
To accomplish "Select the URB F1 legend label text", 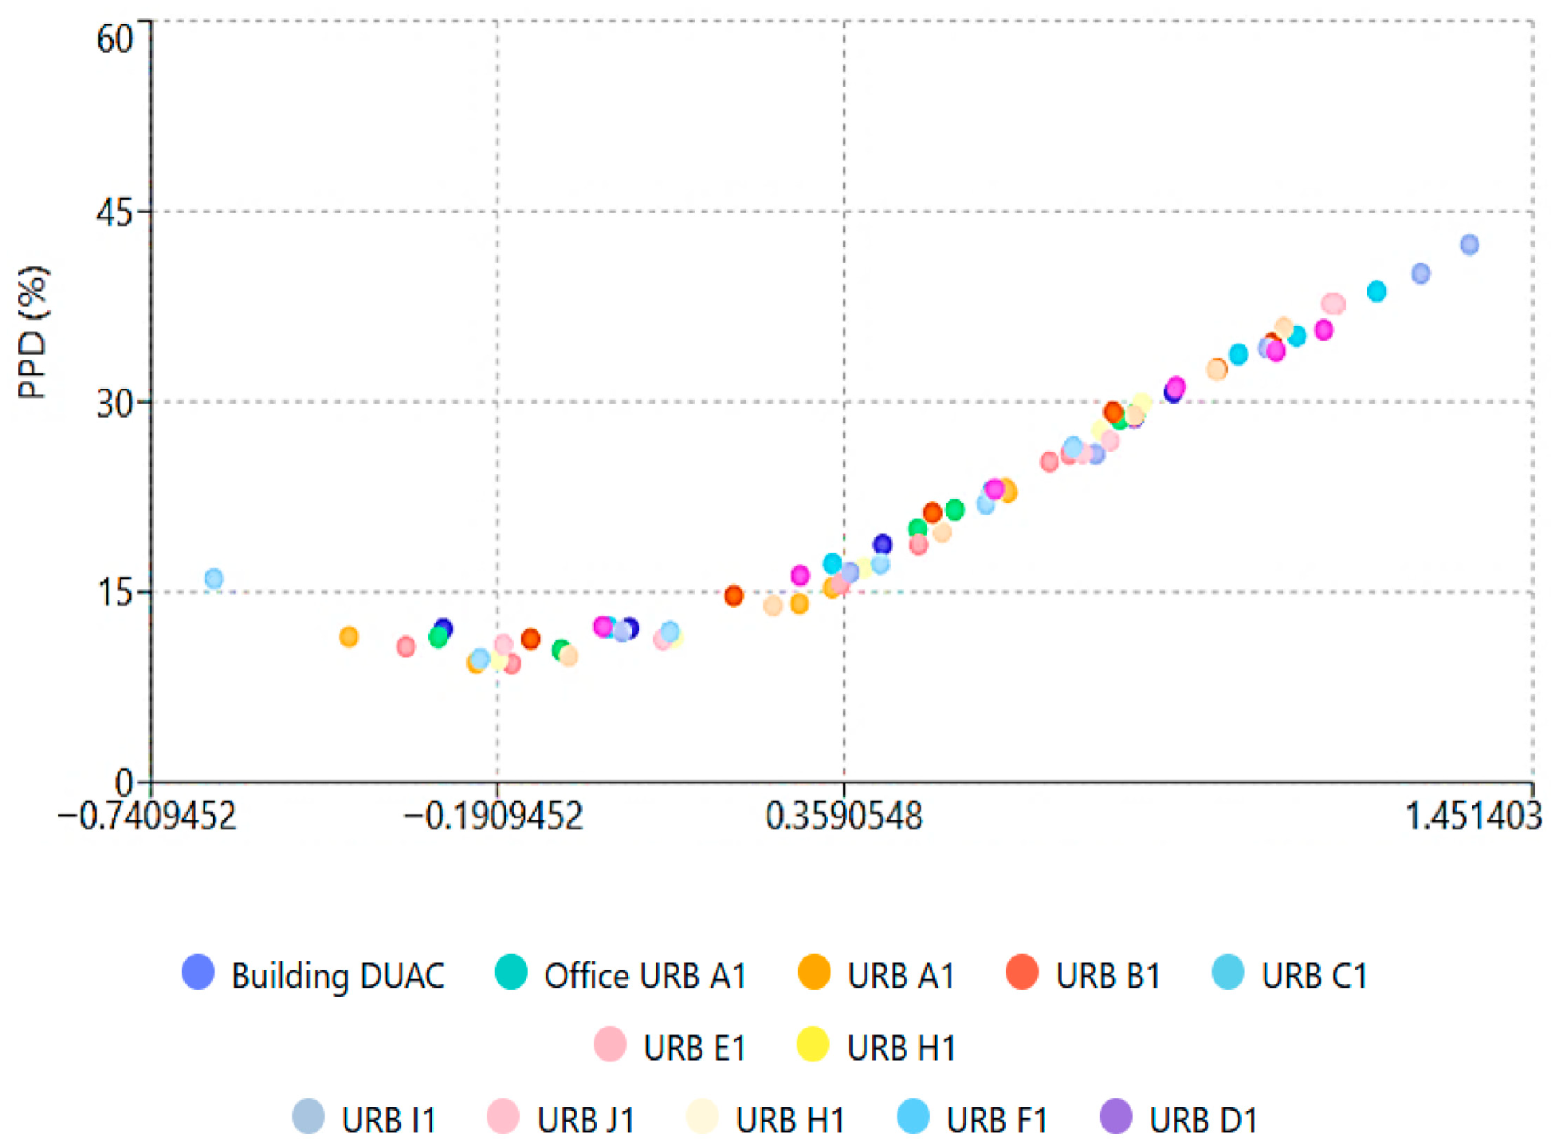I will click(x=996, y=1119).
